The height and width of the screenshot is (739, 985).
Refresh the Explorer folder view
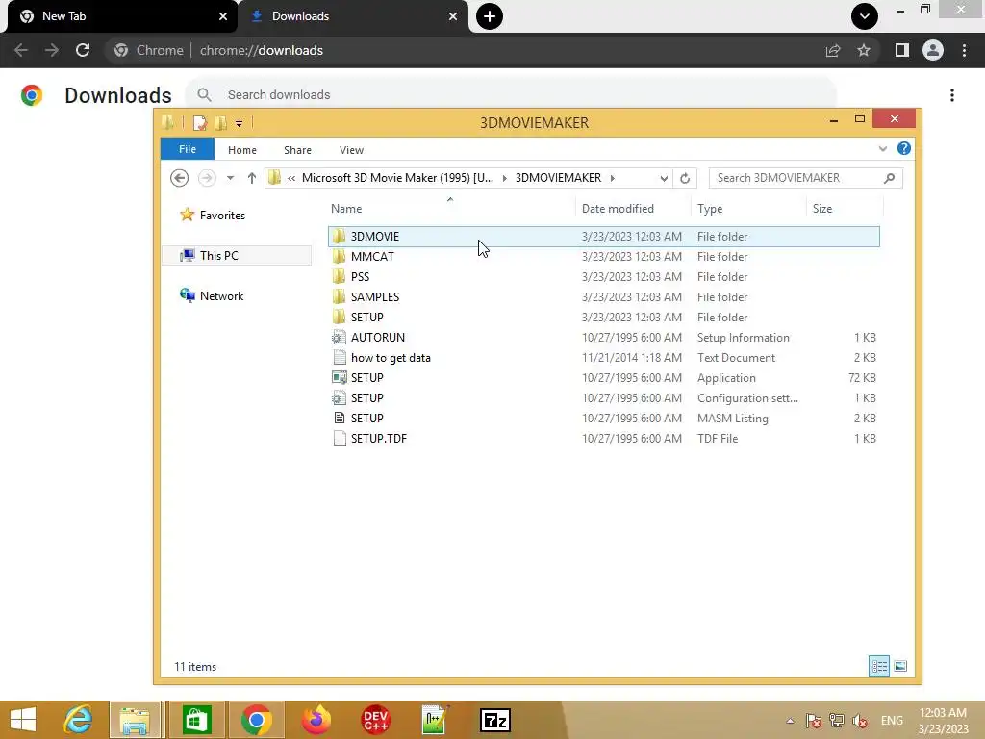[685, 178]
